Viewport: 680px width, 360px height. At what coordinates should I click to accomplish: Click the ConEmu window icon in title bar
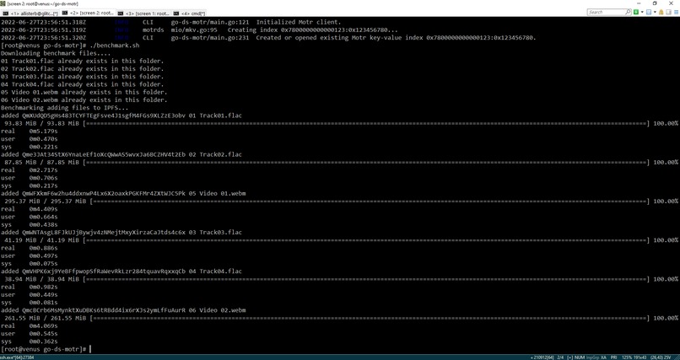point(3,3)
